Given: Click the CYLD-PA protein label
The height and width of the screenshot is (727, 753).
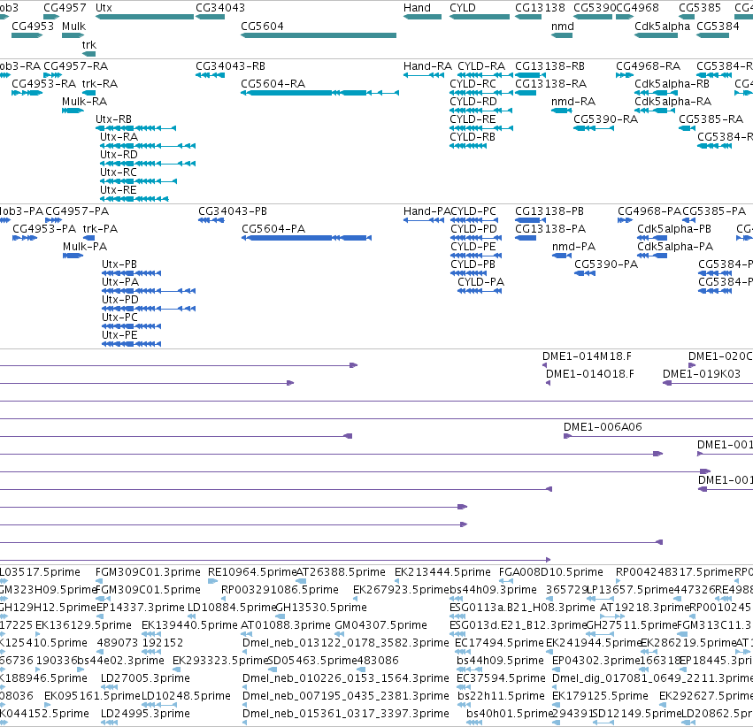Looking at the screenshot, I should tap(480, 282).
